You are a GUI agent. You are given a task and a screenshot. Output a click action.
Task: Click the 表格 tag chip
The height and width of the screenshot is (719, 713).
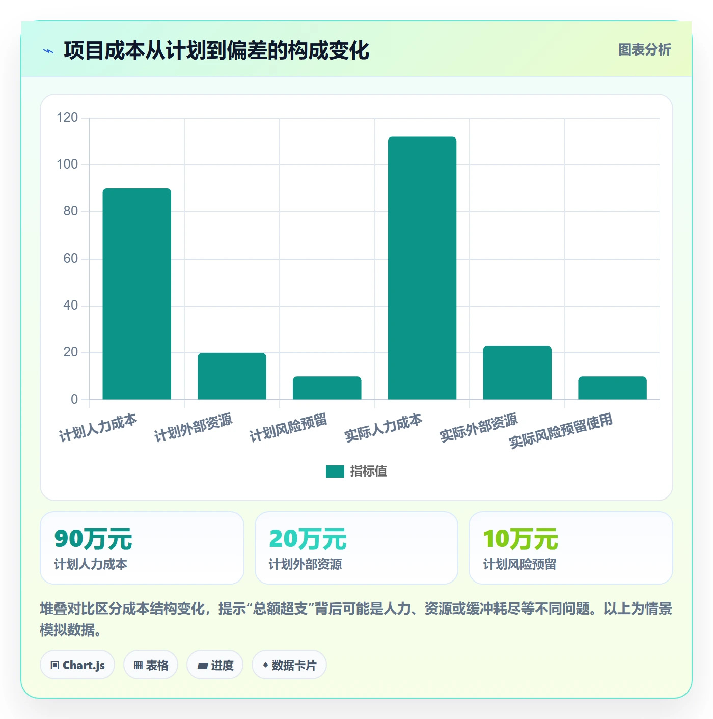pyautogui.click(x=151, y=665)
